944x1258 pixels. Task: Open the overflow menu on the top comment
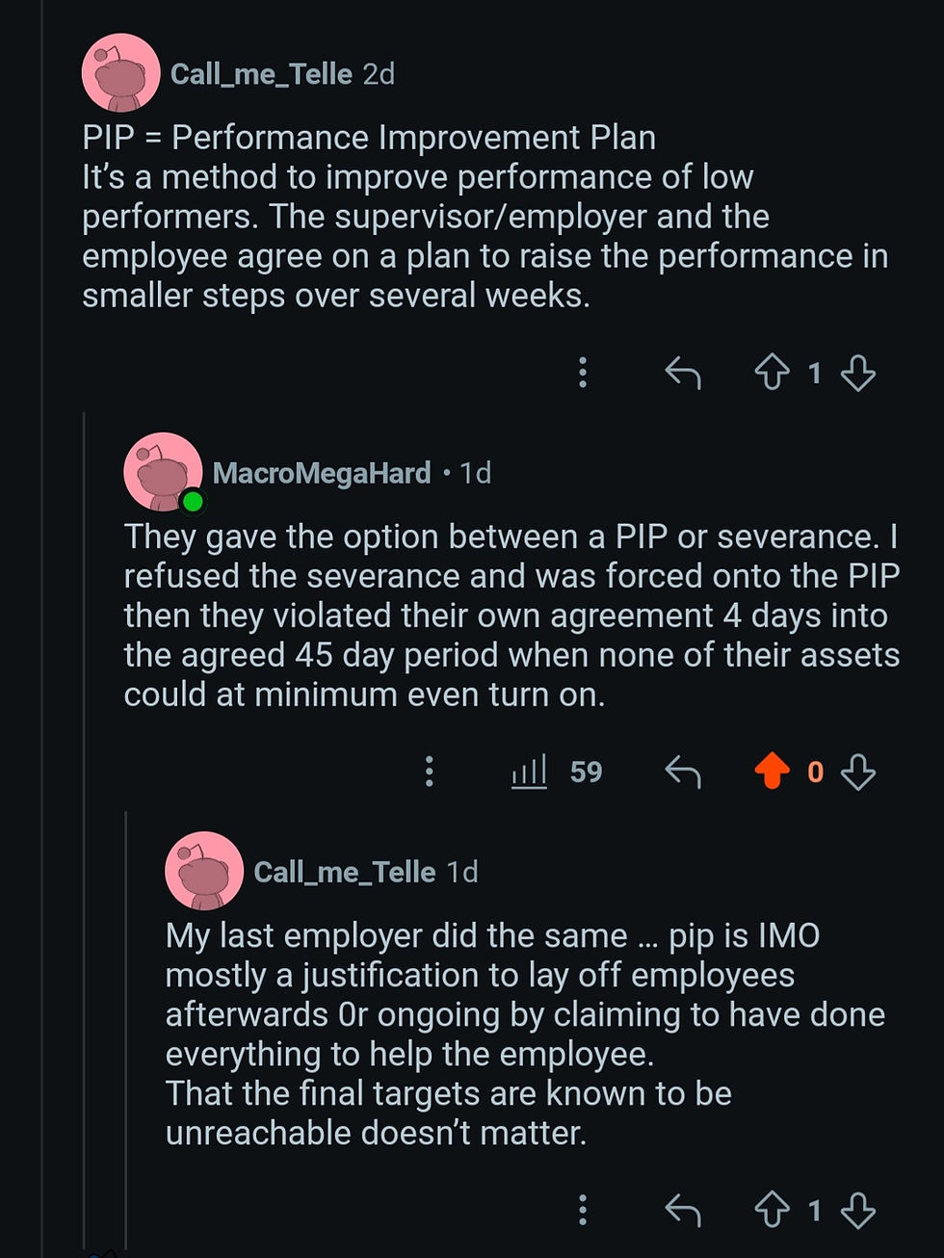point(583,374)
